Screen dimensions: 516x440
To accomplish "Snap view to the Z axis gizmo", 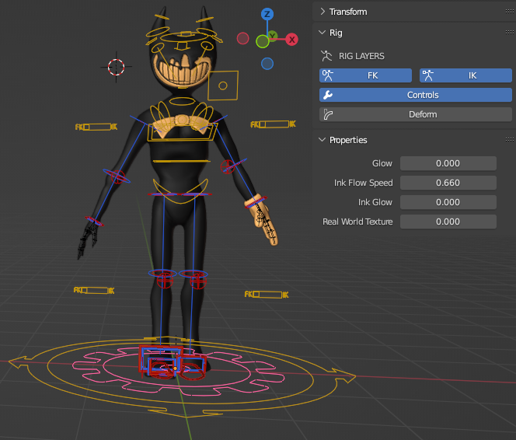I will pyautogui.click(x=267, y=14).
